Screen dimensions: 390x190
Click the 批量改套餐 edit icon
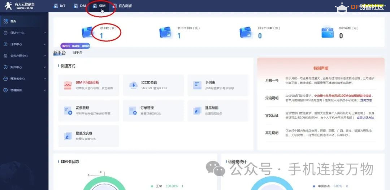[x=68, y=136]
